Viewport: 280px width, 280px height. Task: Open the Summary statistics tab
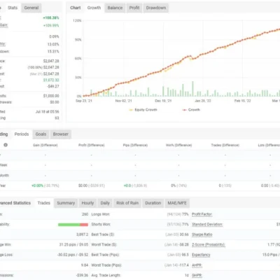66,203
